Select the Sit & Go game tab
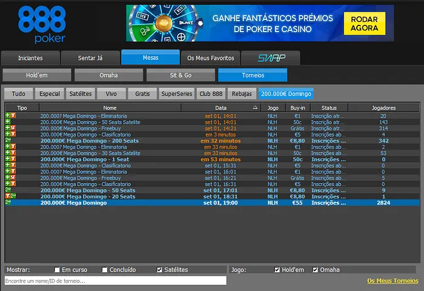424x291 pixels. tap(181, 75)
